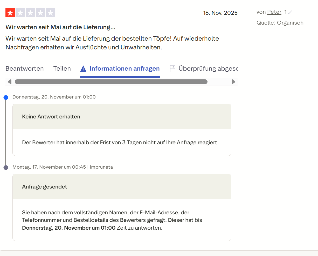
Task: Select the grey timeline marker for 17. November
Action: [6, 168]
